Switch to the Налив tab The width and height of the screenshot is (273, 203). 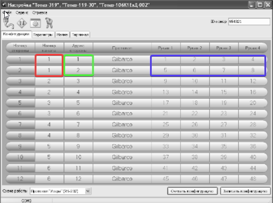pyautogui.click(x=62, y=35)
